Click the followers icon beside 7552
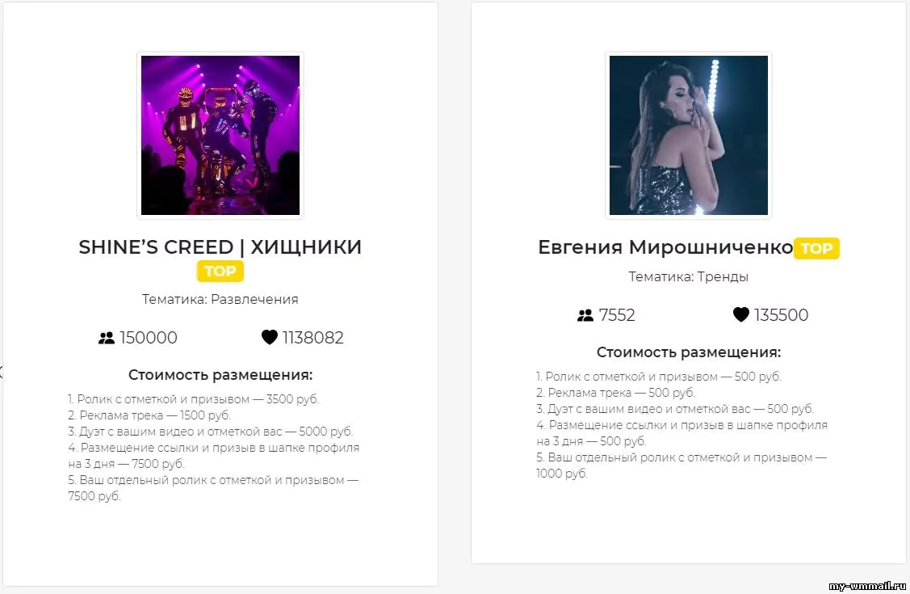 tap(585, 315)
